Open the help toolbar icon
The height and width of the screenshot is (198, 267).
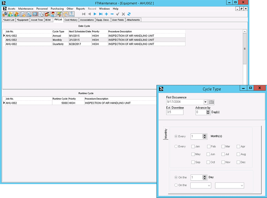pyautogui.click(x=72, y=14)
